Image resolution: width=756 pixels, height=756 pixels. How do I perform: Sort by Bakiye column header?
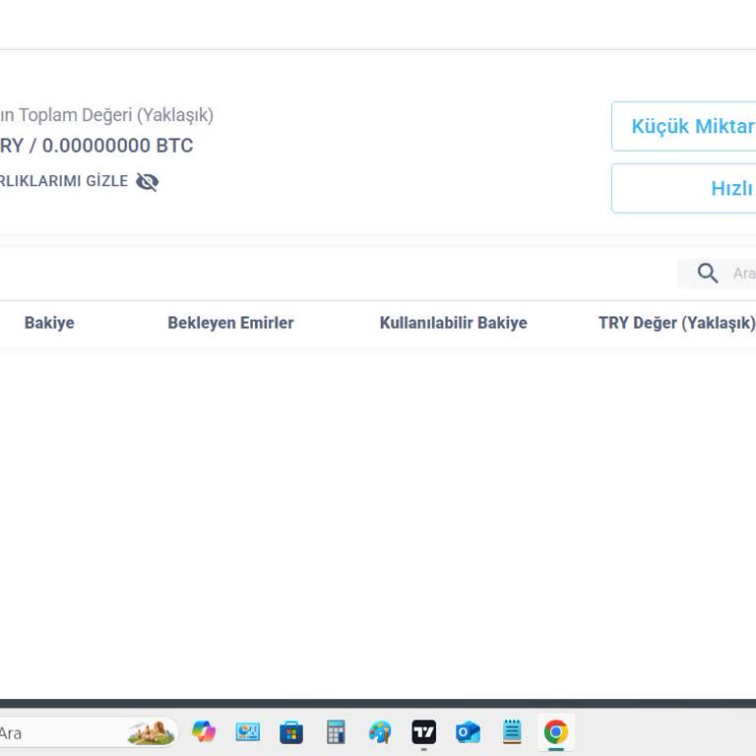click(49, 323)
